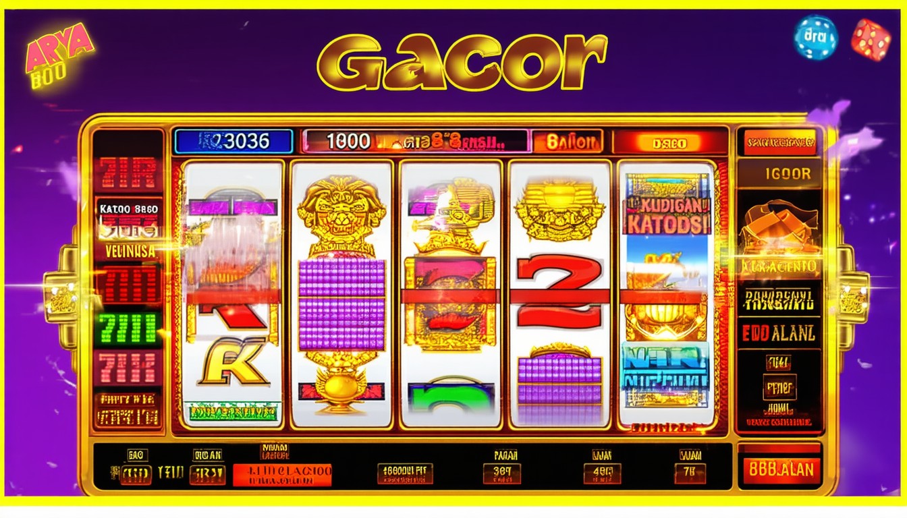Click the KATOO 8860 label in left panel
The height and width of the screenshot is (518, 907).
(128, 208)
